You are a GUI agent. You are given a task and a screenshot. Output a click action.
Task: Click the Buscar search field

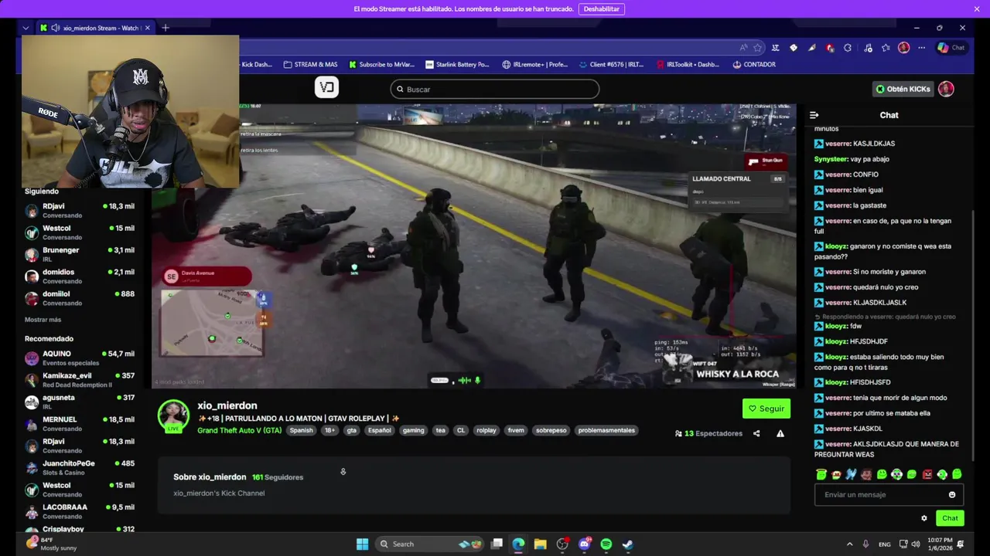[x=495, y=90]
